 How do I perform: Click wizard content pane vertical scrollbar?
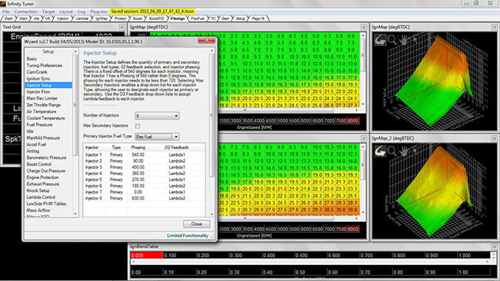coord(211,133)
